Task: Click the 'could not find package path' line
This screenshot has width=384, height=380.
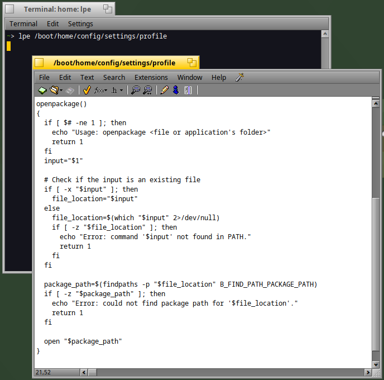Action: click(x=175, y=303)
